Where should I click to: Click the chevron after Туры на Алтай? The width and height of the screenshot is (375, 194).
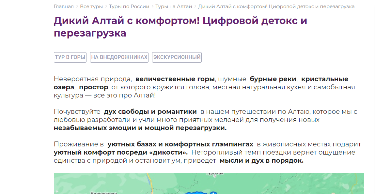195,7
